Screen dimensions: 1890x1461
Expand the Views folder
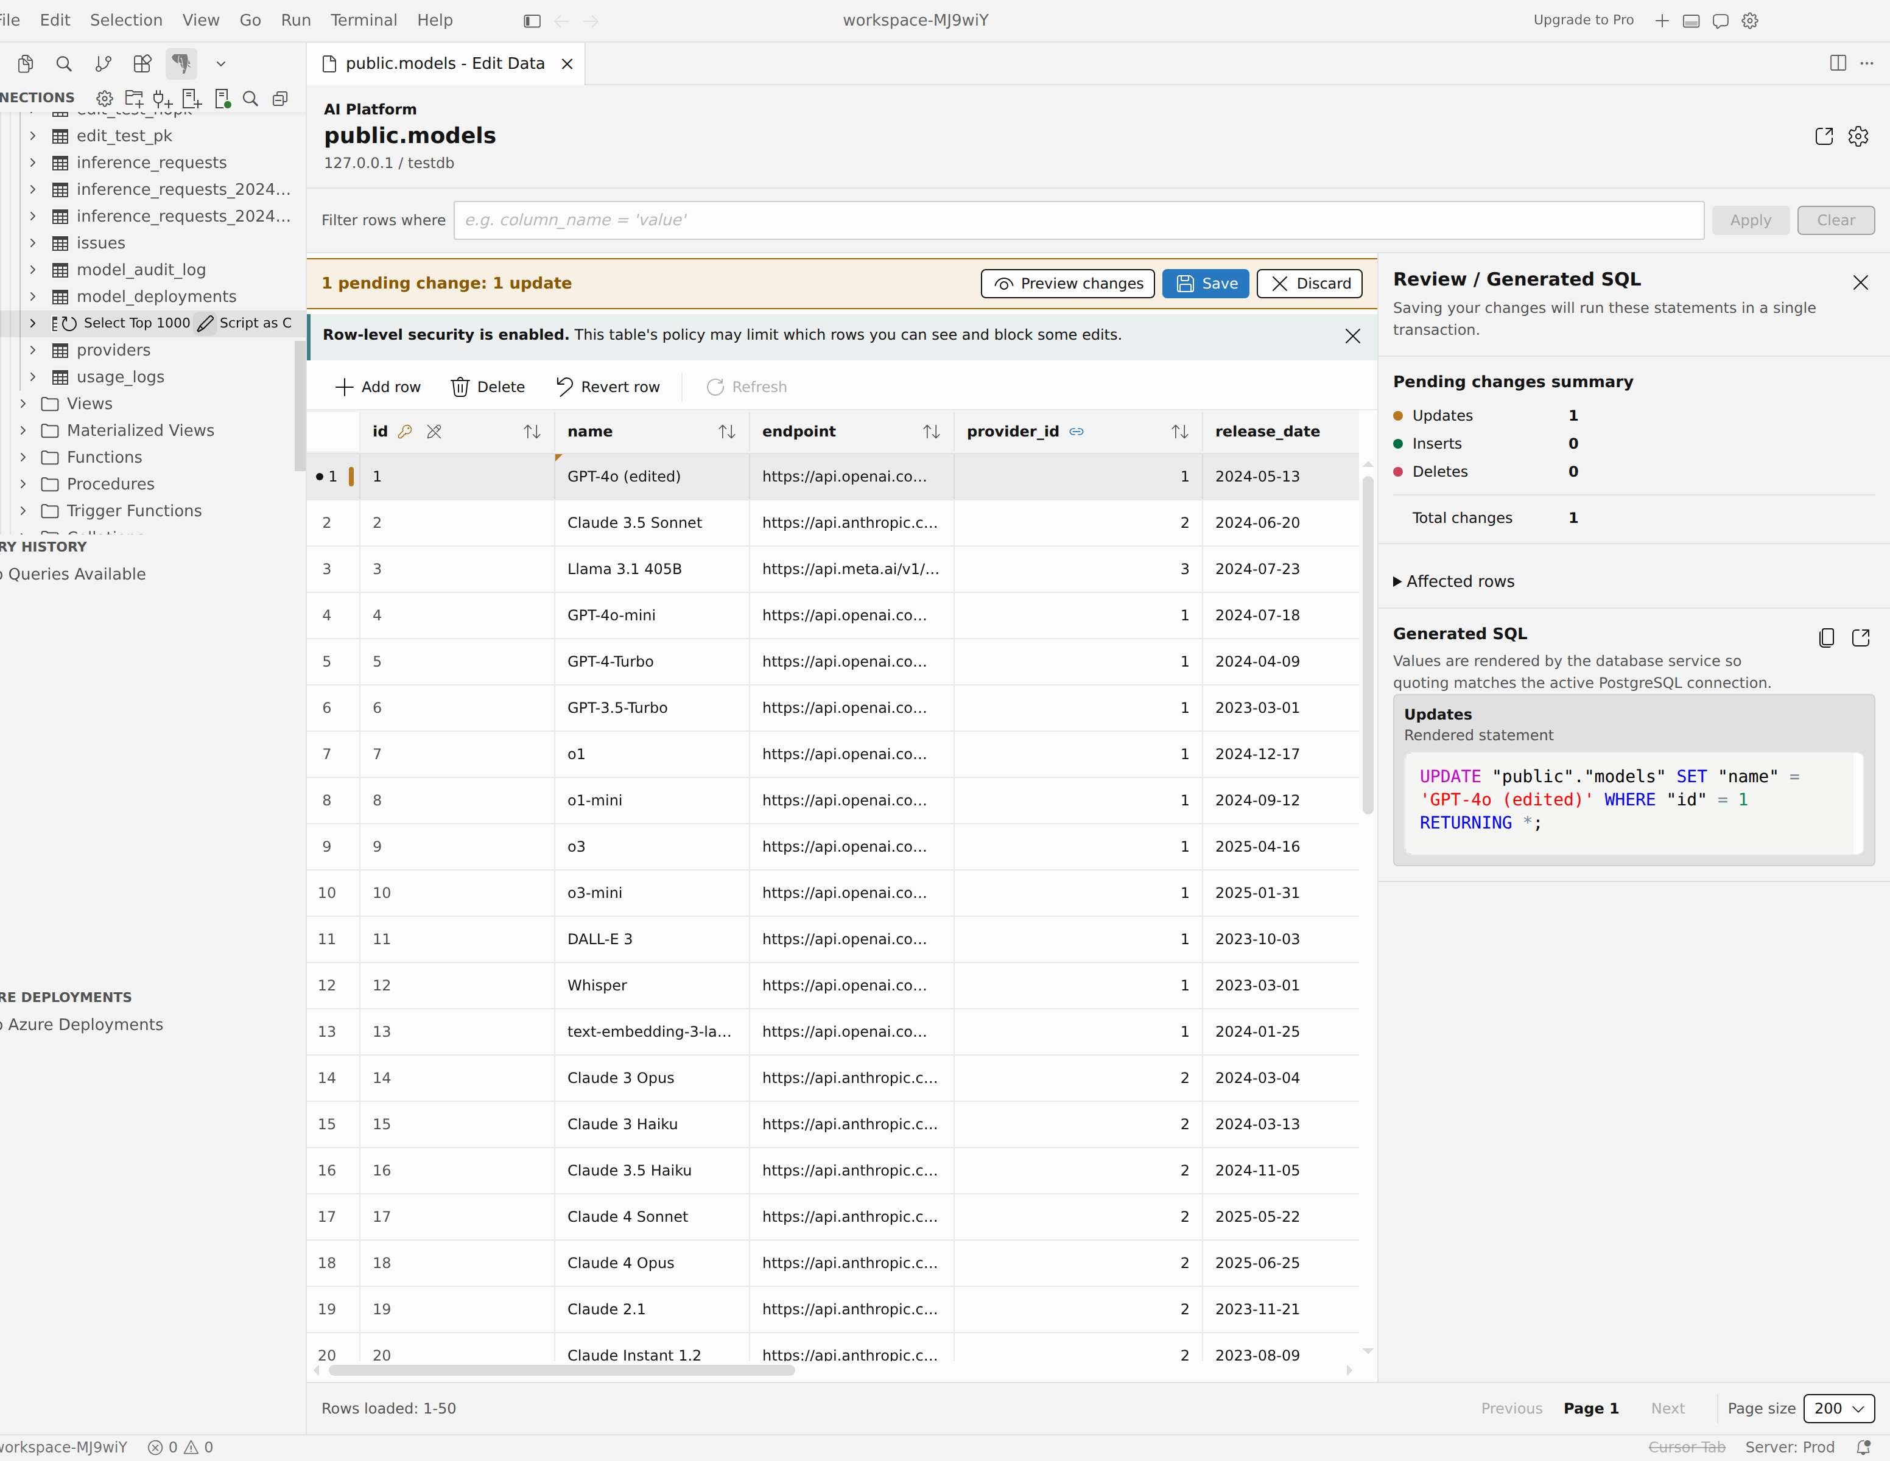[23, 404]
